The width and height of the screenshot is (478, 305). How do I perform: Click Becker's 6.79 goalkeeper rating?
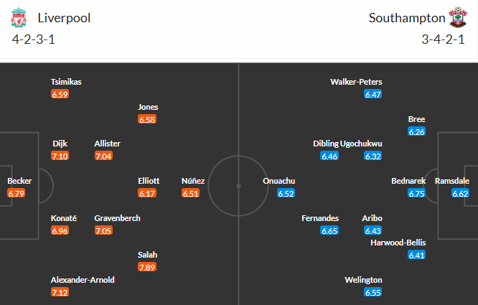click(17, 194)
